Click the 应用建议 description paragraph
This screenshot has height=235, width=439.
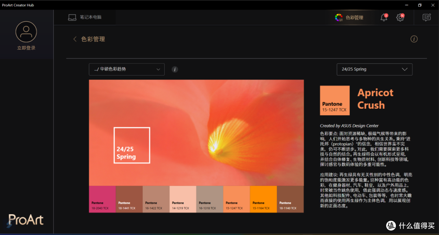(x=366, y=190)
